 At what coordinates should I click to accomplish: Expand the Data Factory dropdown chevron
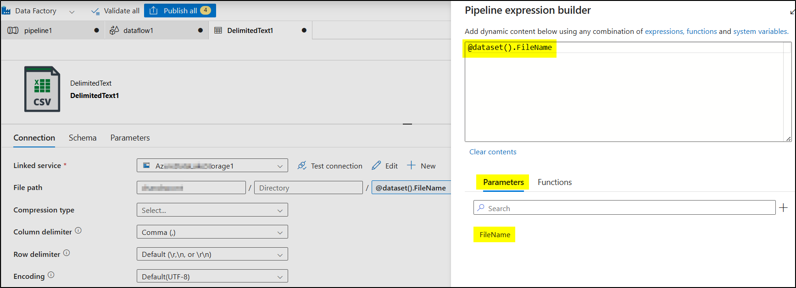pyautogui.click(x=72, y=11)
